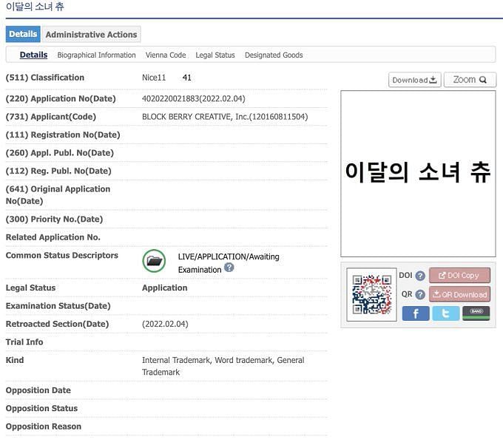The image size is (503, 442).
Task: Go to Designated Goods section
Action: (274, 55)
